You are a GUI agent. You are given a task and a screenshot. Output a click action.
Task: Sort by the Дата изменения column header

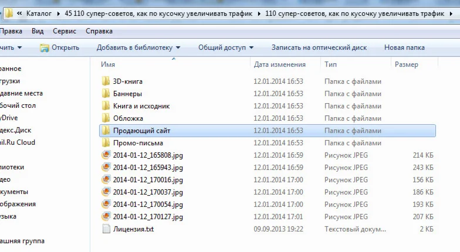coord(280,64)
